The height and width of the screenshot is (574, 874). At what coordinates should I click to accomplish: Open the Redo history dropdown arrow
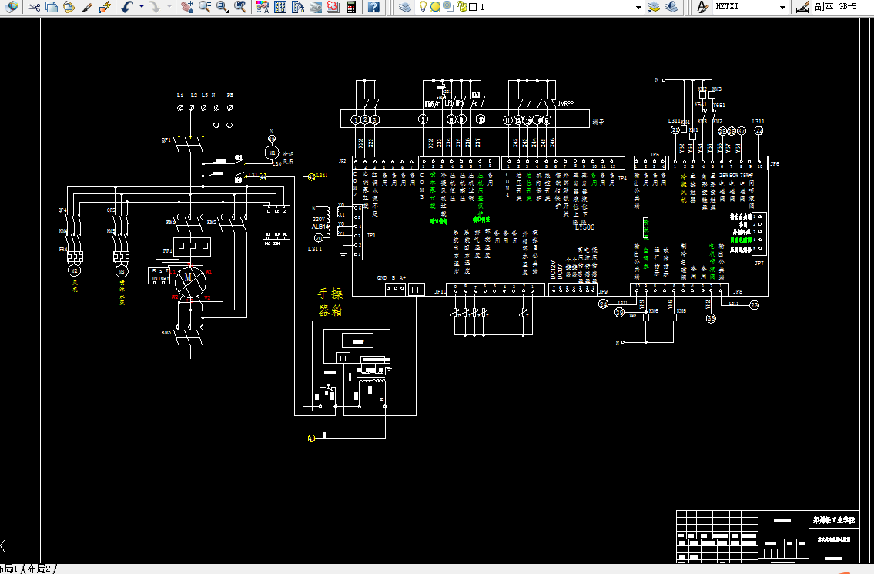[x=169, y=7]
